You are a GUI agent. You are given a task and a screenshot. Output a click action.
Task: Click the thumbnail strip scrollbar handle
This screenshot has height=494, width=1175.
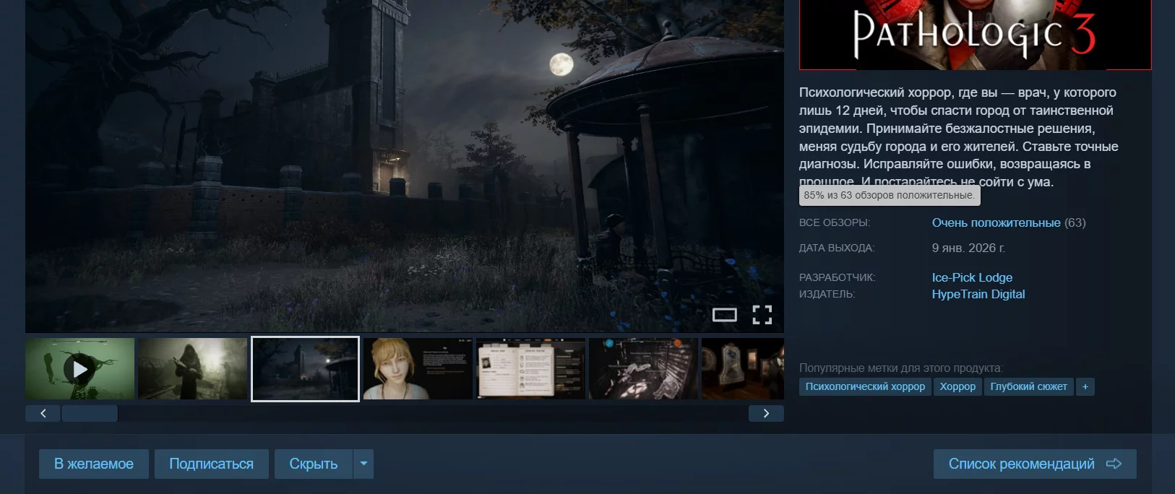coord(90,413)
